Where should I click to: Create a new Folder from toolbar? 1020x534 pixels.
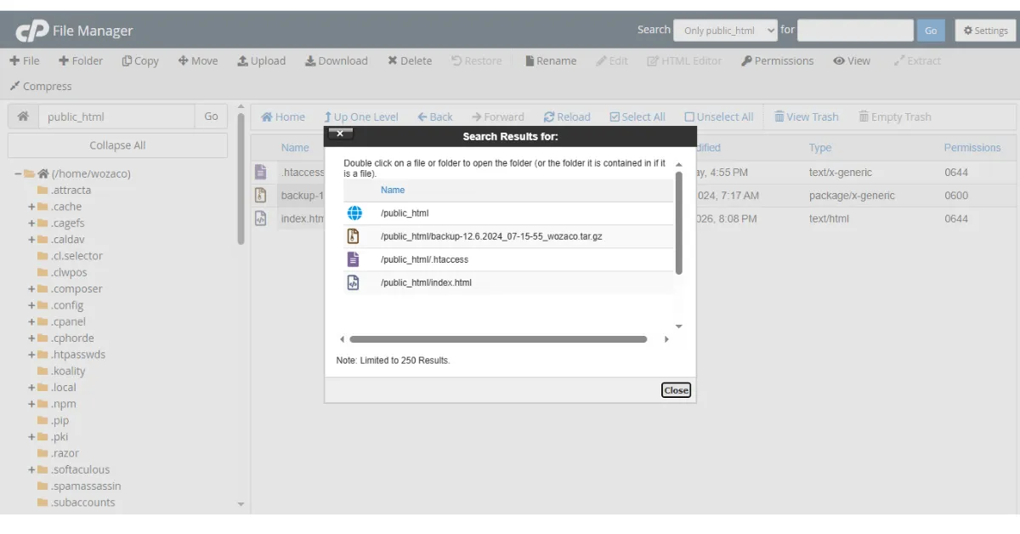(x=81, y=60)
